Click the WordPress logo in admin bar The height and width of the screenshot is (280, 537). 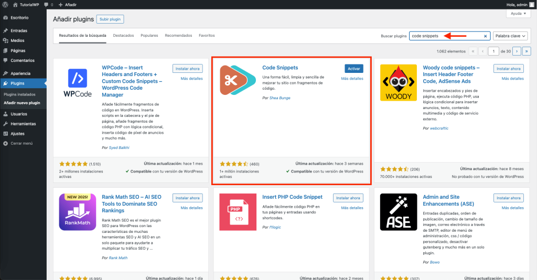pyautogui.click(x=5, y=5)
